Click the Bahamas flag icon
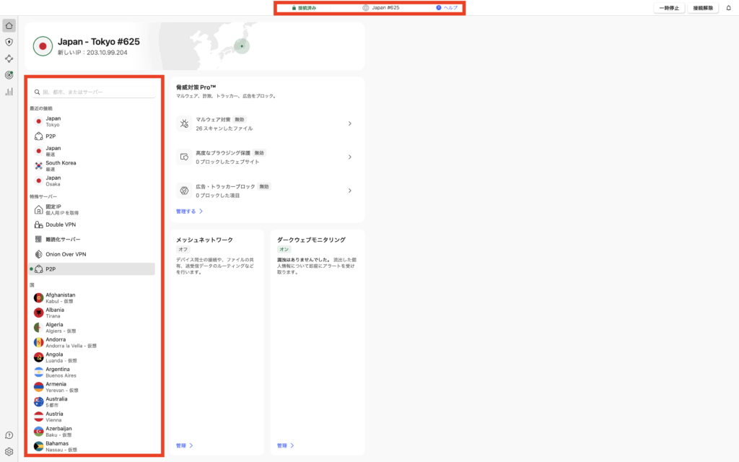This screenshot has width=739, height=462. point(39,446)
